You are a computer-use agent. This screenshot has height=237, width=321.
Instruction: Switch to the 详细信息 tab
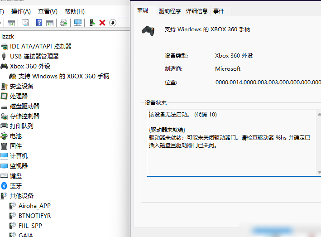pyautogui.click(x=197, y=11)
